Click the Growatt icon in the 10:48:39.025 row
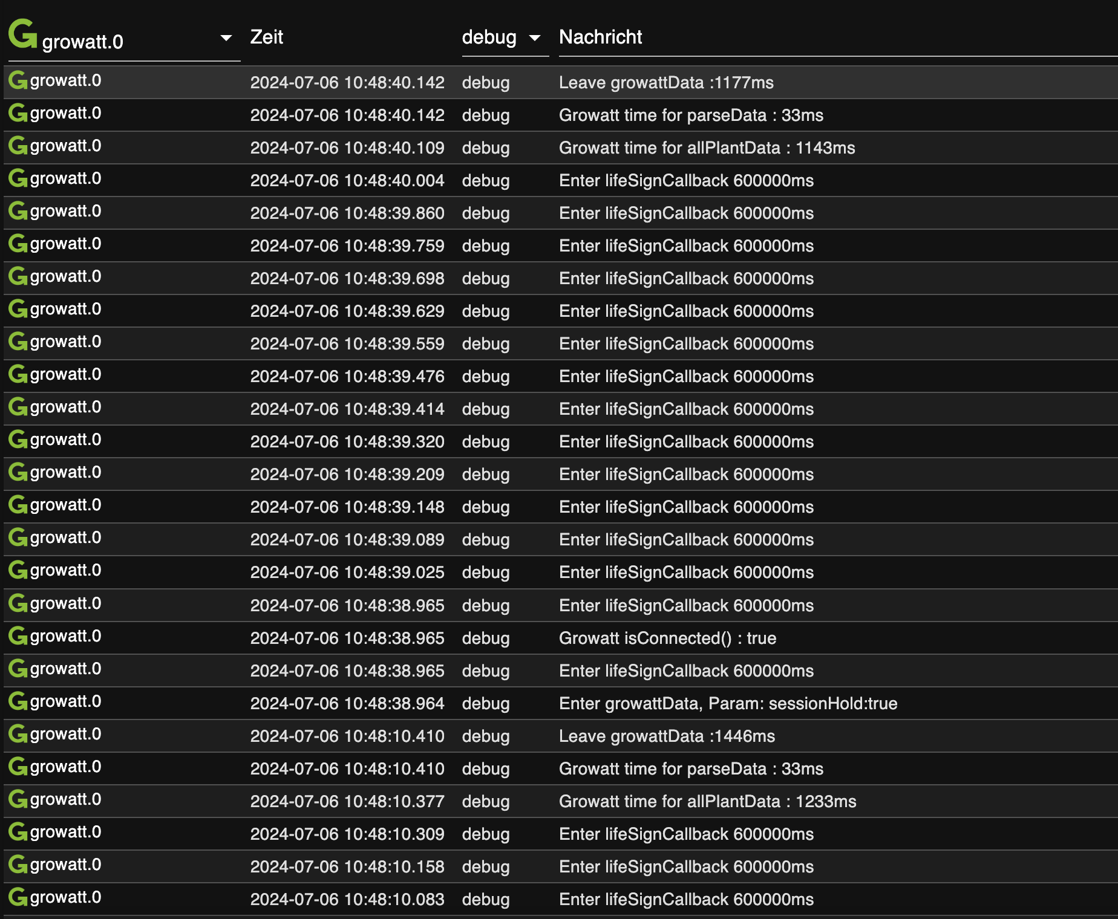Screen dimensions: 1118x919 click(x=18, y=570)
